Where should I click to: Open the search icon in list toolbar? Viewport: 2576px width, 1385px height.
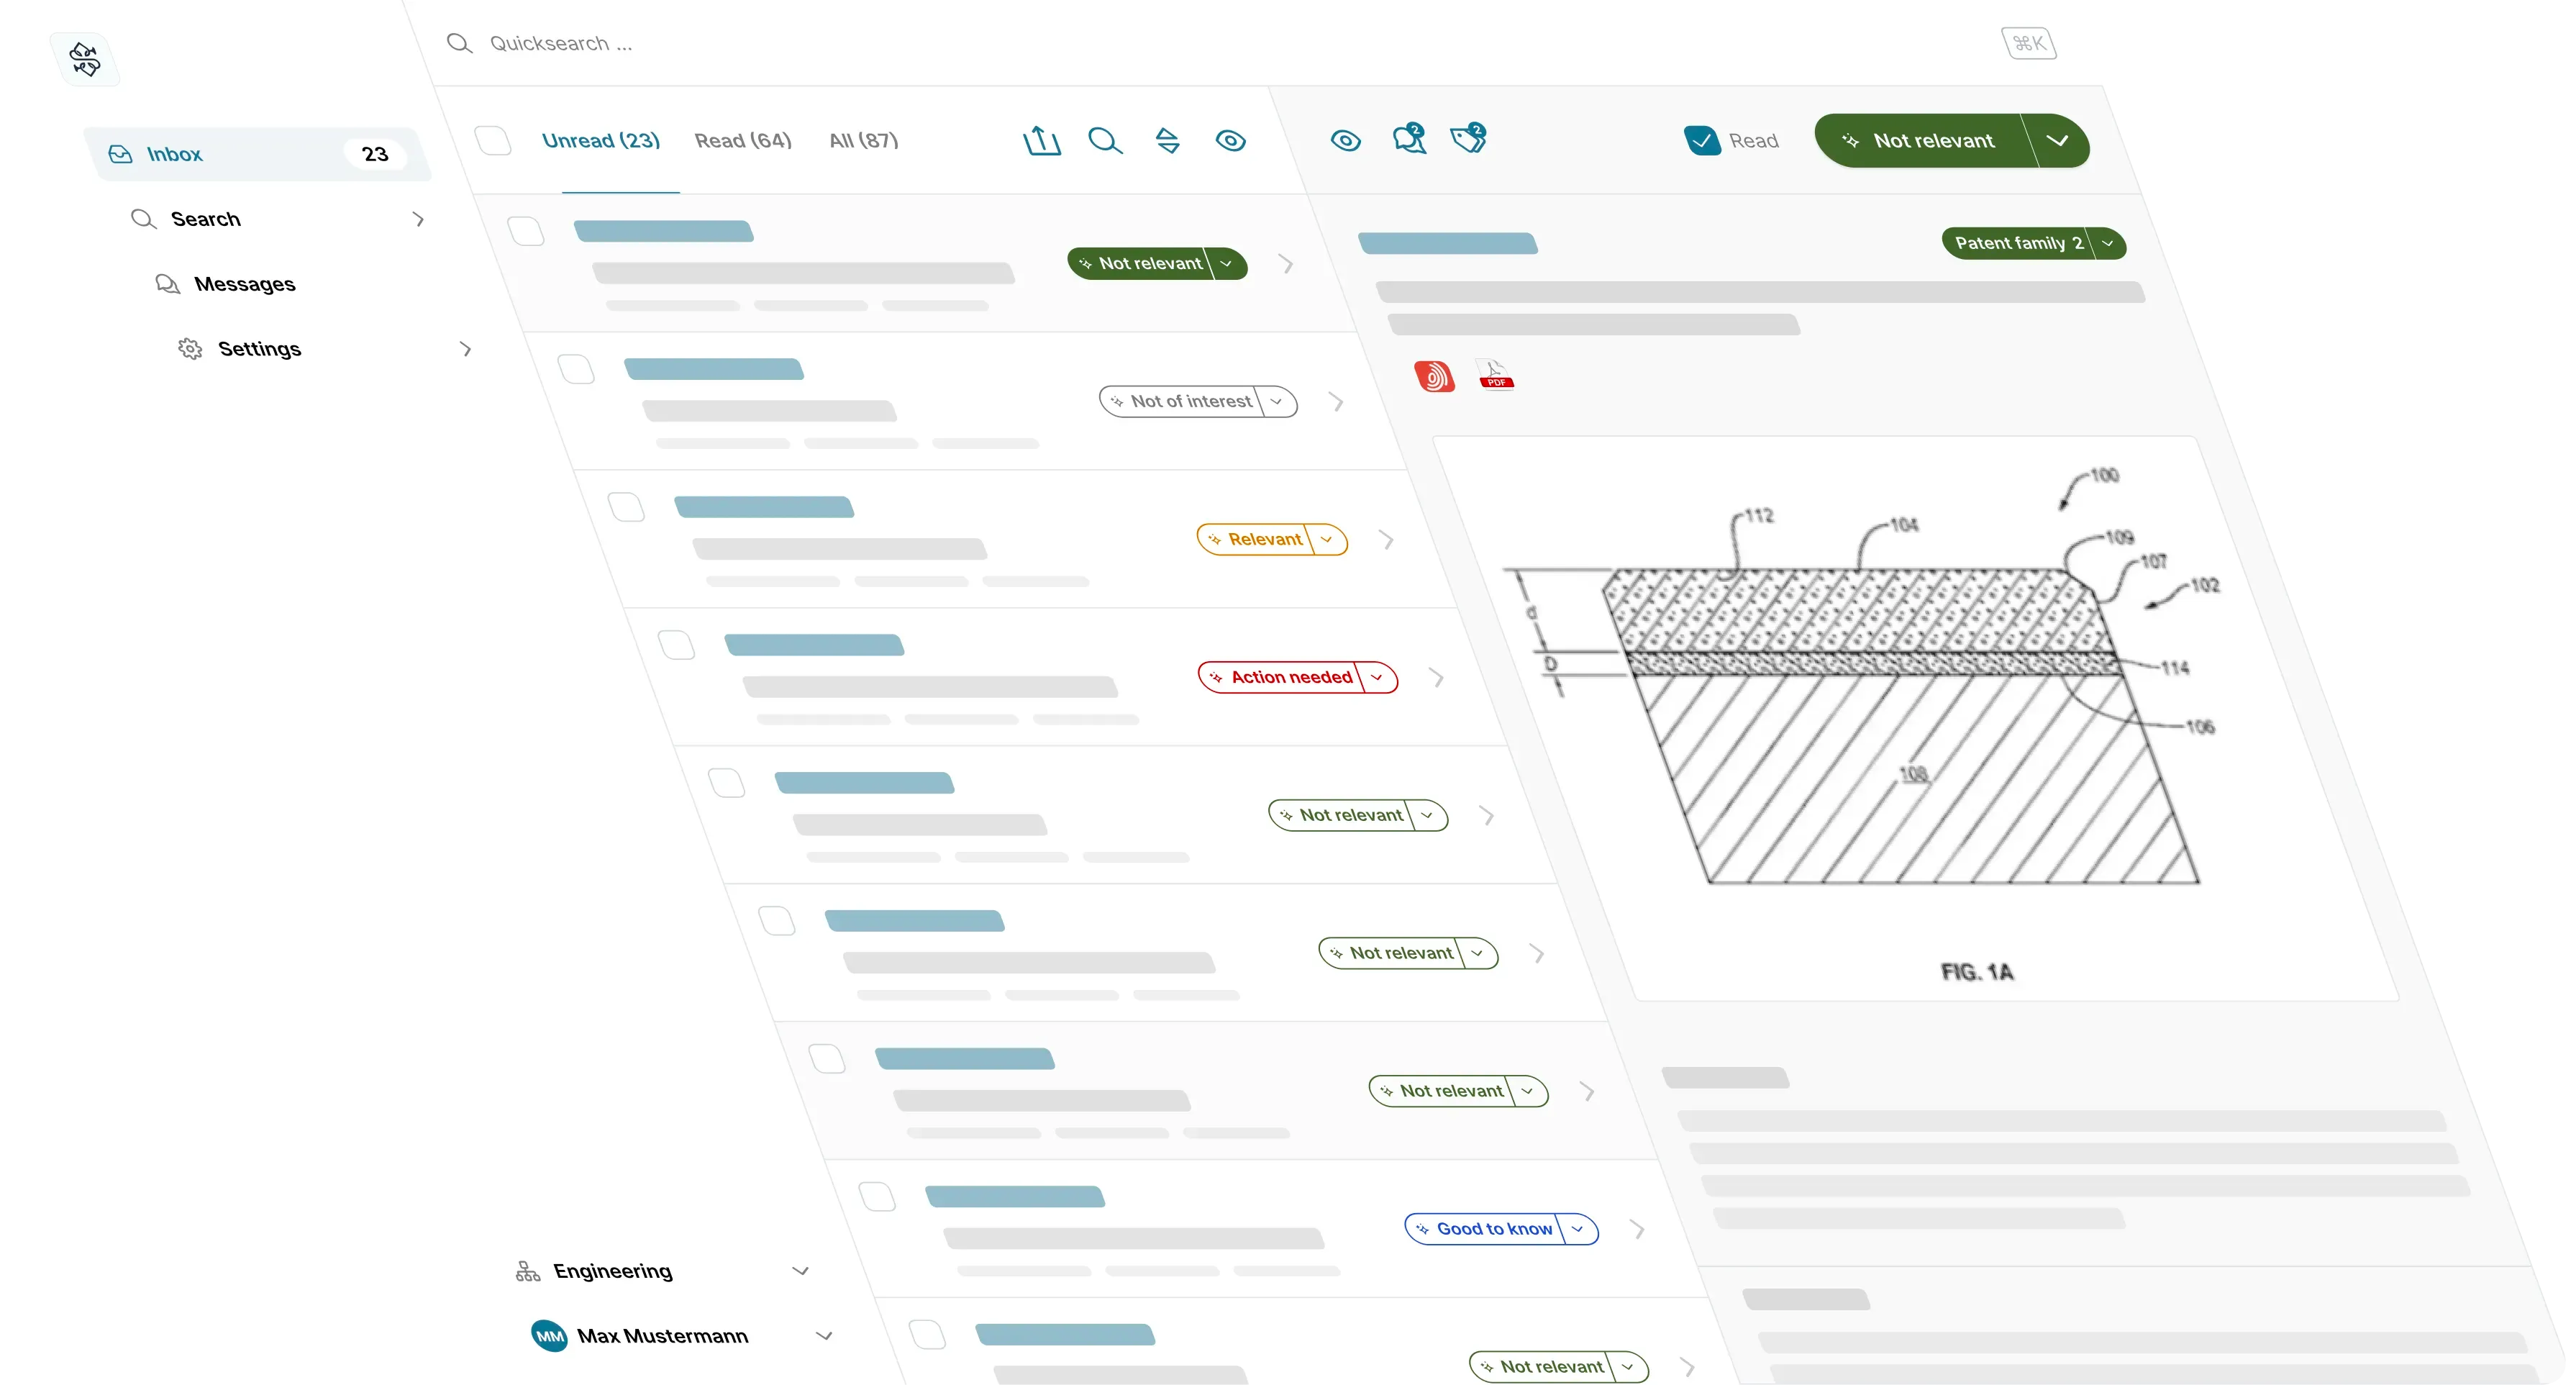pyautogui.click(x=1105, y=141)
